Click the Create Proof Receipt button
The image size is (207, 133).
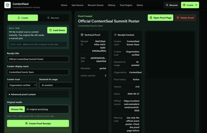pyautogui.click(x=38, y=123)
